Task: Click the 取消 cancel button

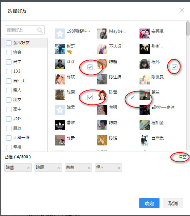Action: [173, 203]
